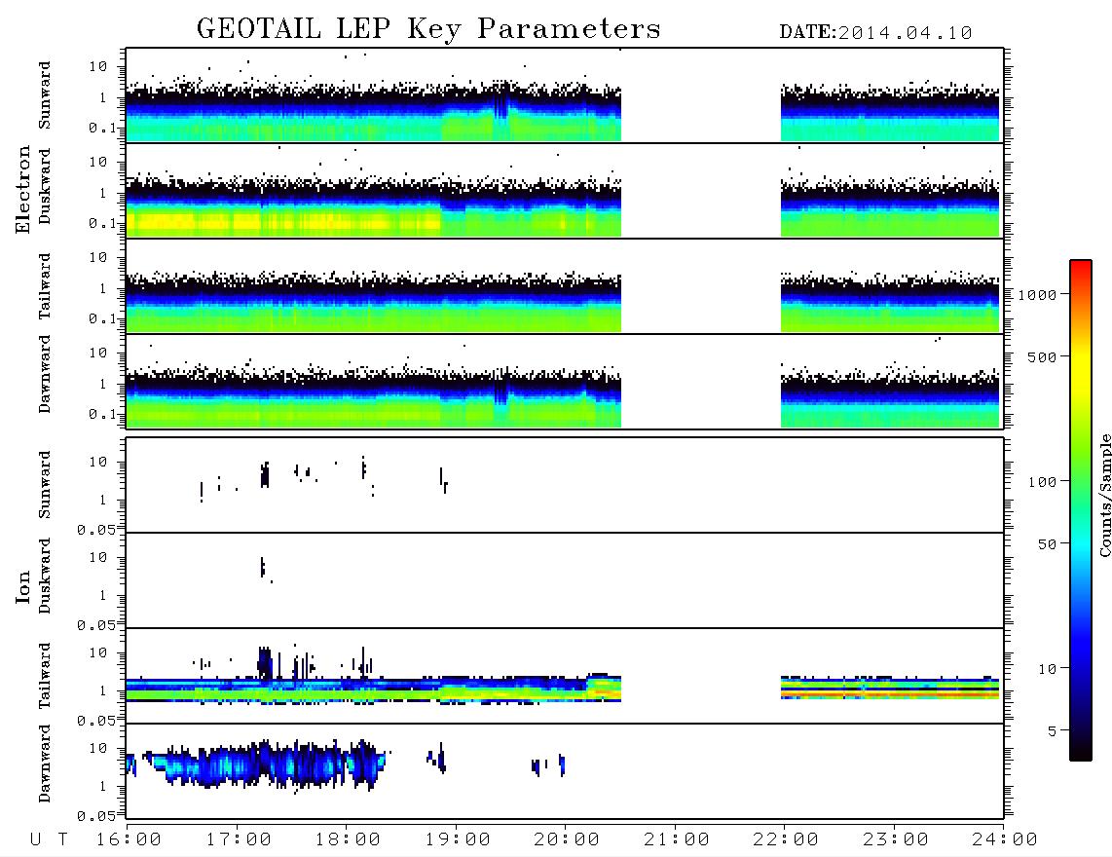Click the 22:00 time tick label
This screenshot has height=857, width=1112.
click(786, 840)
